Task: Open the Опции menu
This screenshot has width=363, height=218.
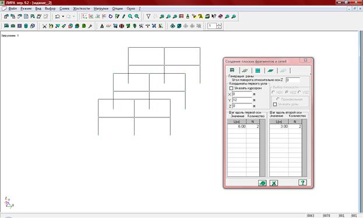Action: [x=117, y=9]
